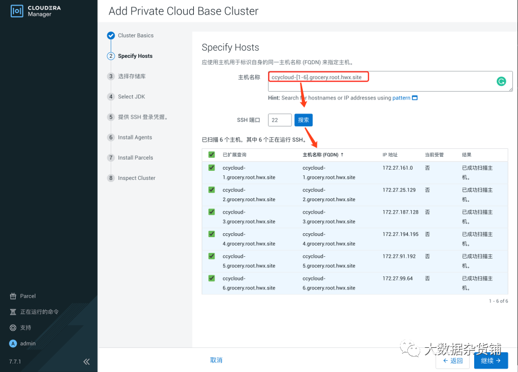Click the admin sidebar label
Viewport: 518px width, 372px height.
(x=28, y=343)
